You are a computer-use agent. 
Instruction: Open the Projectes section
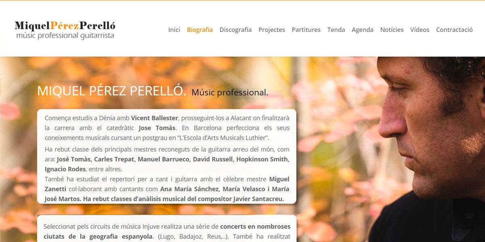coord(272,29)
